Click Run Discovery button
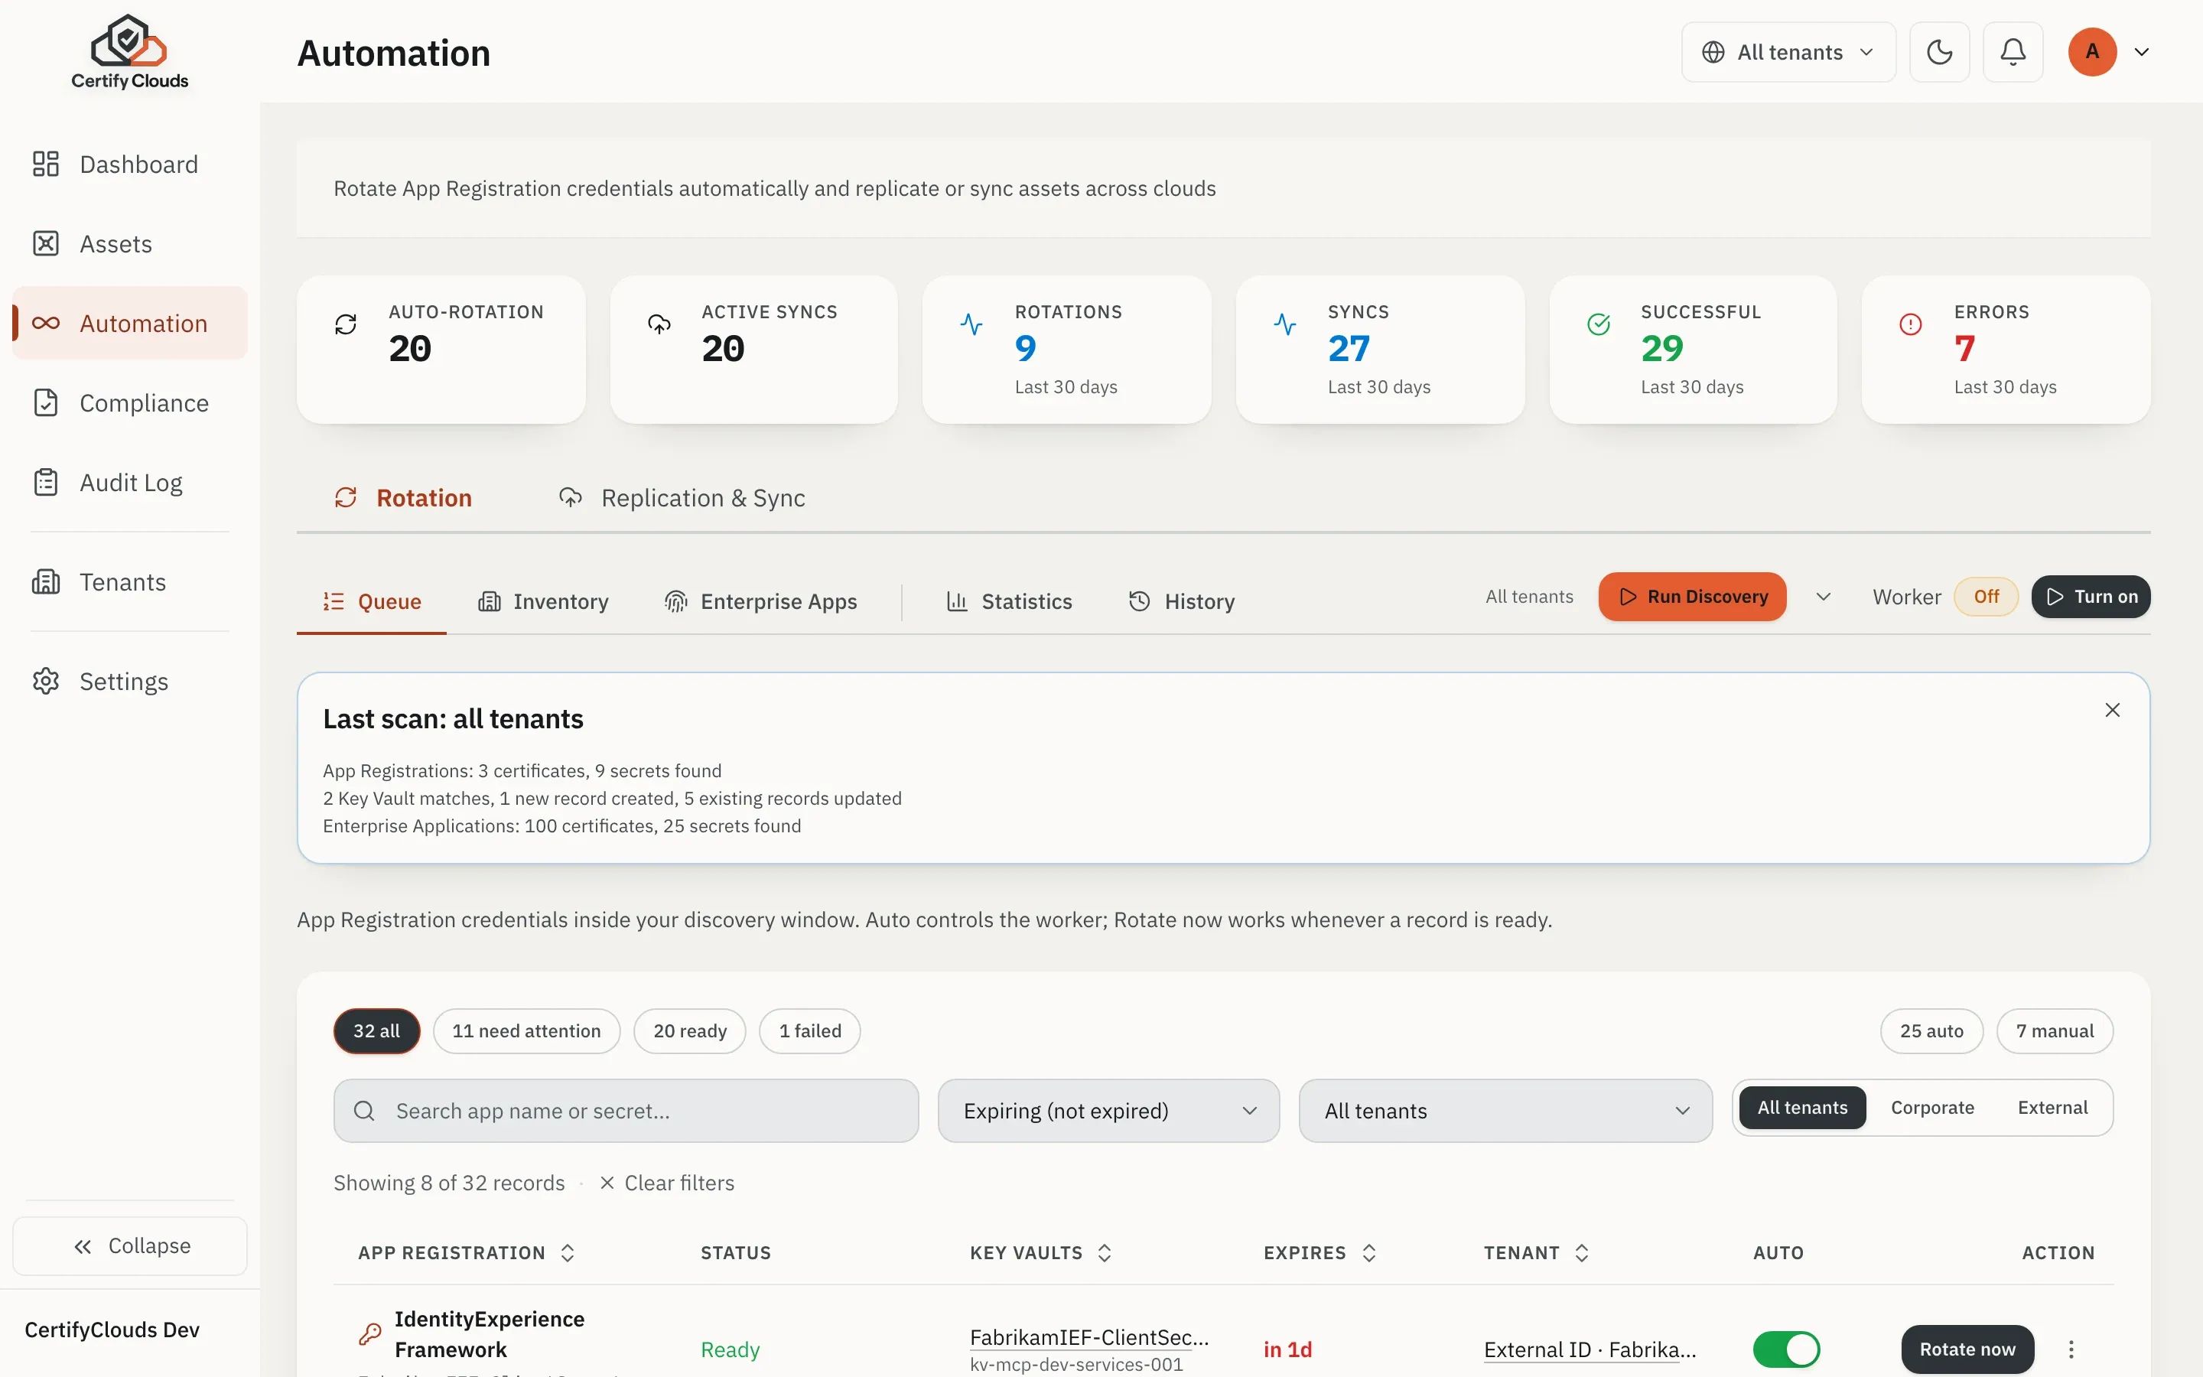This screenshot has height=1377, width=2203. (1692, 597)
